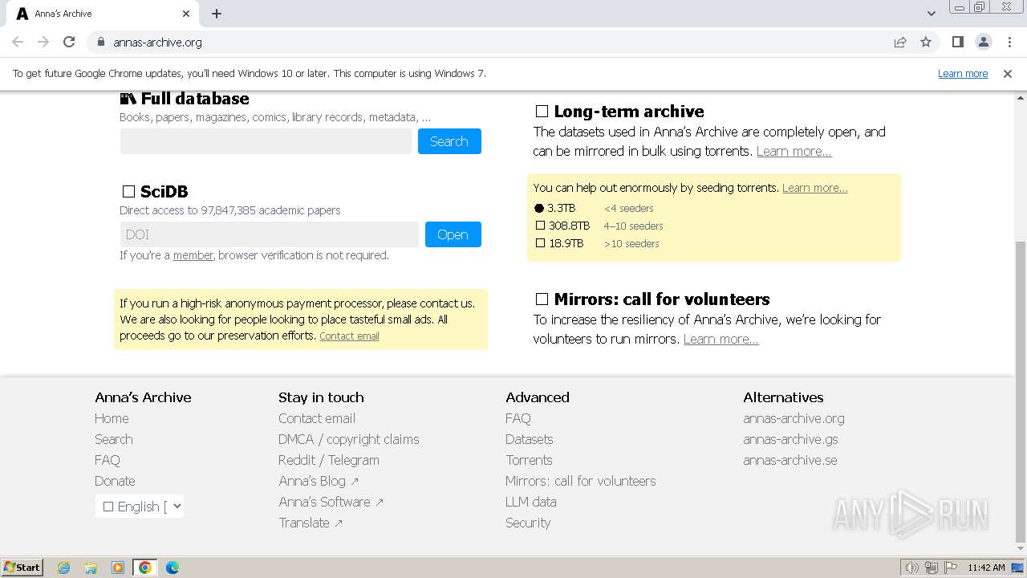The width and height of the screenshot is (1027, 578).
Task: Click the Open SciDB button
Action: tap(453, 234)
